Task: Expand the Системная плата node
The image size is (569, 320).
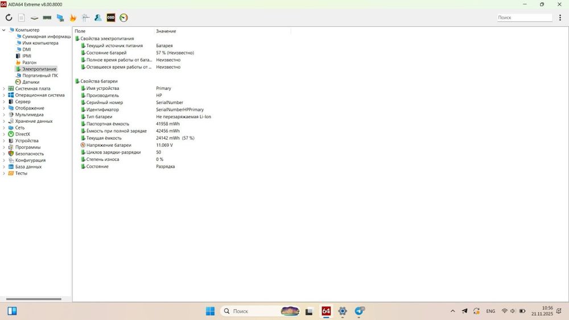Action: (x=3, y=89)
